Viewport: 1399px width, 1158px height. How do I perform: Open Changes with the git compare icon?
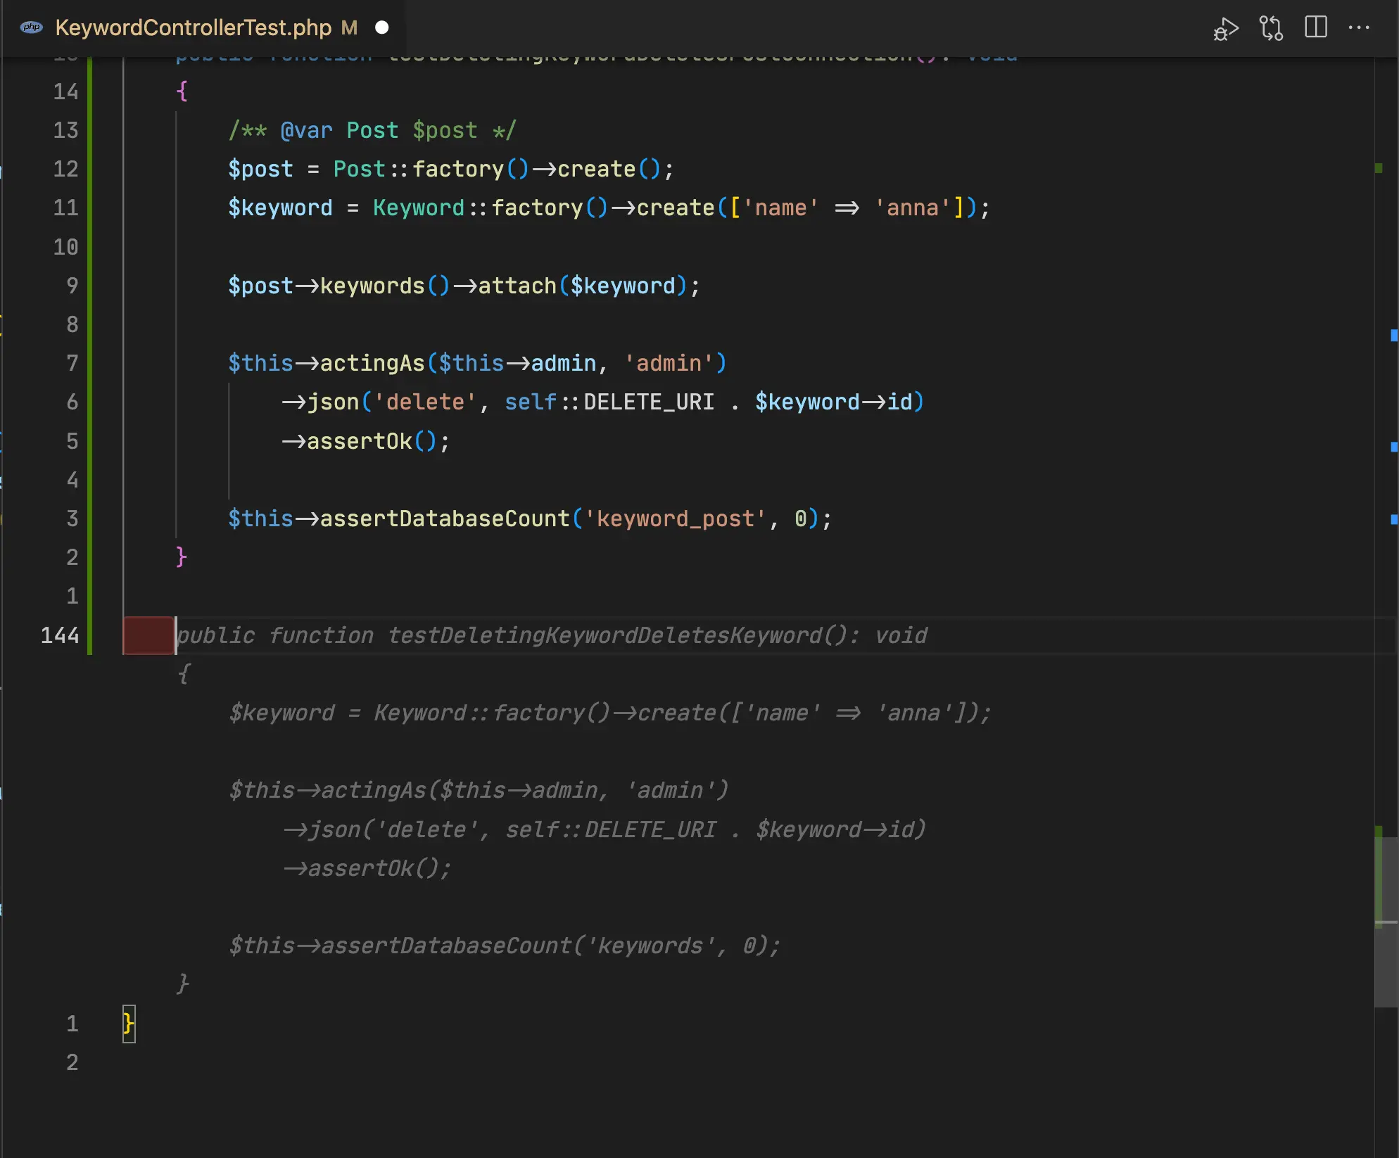point(1271,29)
